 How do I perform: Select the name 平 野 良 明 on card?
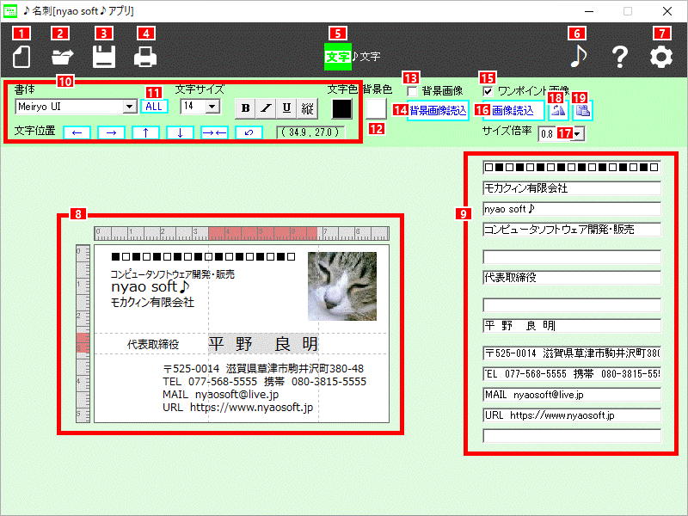(263, 343)
